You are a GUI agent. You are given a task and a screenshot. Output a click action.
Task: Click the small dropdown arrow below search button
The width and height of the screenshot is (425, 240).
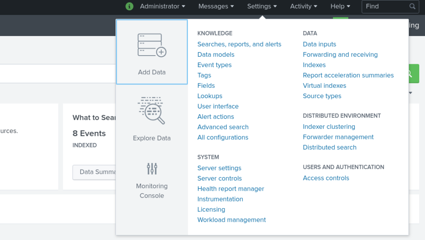click(x=410, y=93)
